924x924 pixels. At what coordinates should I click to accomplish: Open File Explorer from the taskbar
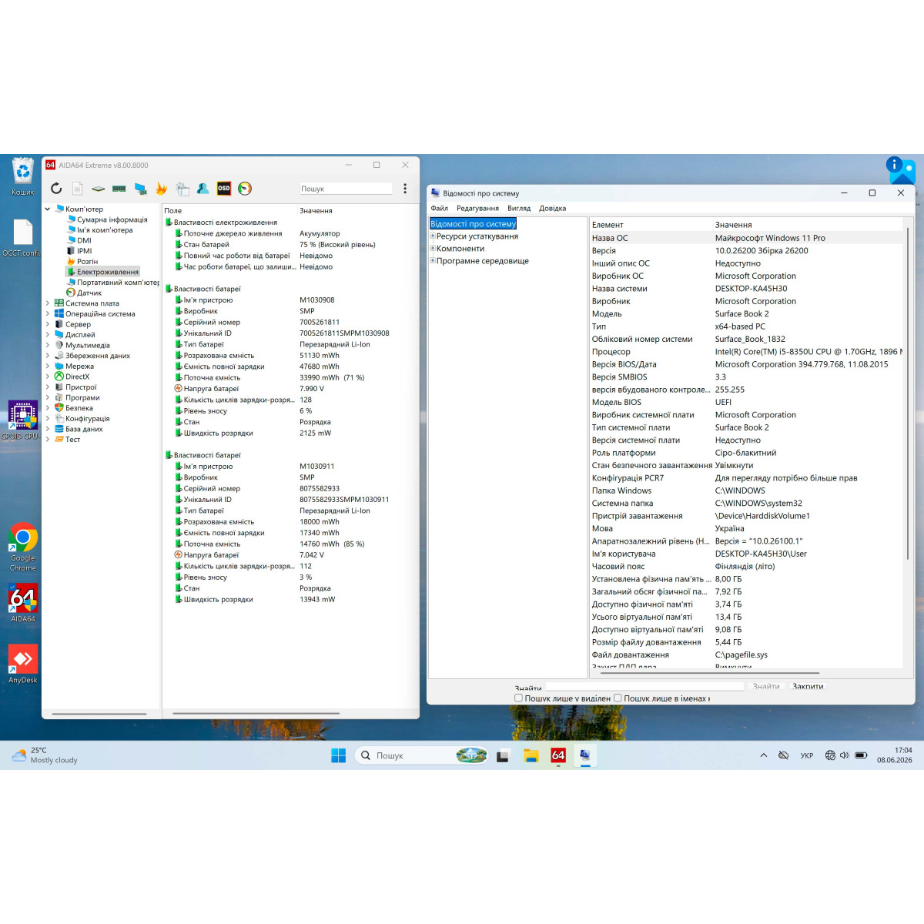coord(531,755)
